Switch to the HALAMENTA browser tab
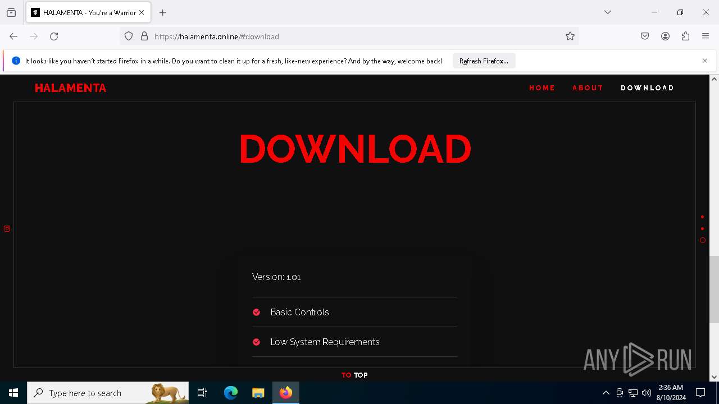Image resolution: width=719 pixels, height=404 pixels. tap(87, 12)
